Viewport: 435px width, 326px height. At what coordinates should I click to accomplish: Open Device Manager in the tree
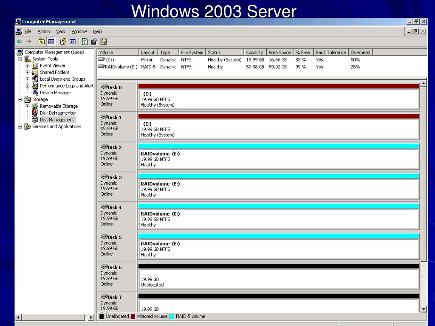(x=55, y=93)
